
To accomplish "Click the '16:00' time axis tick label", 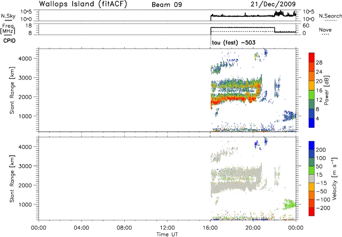I will click(x=210, y=228).
